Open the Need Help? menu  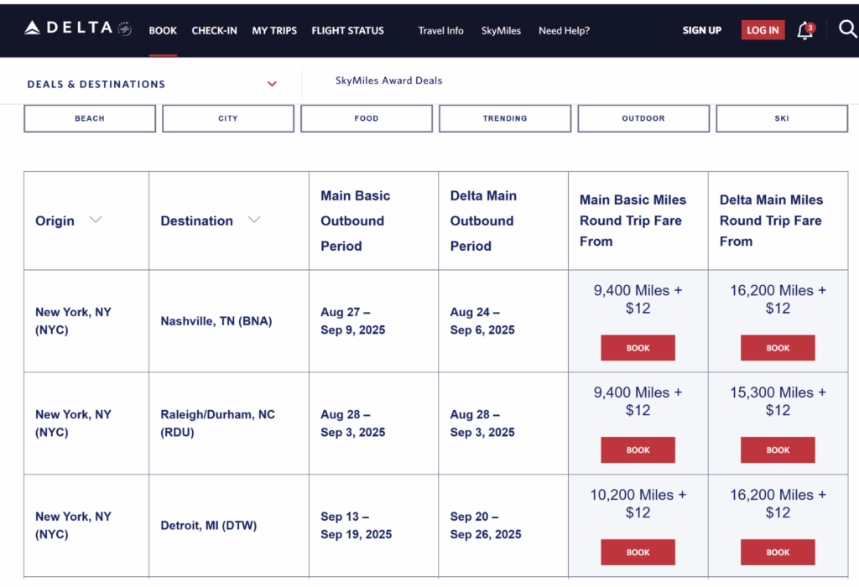[564, 31]
